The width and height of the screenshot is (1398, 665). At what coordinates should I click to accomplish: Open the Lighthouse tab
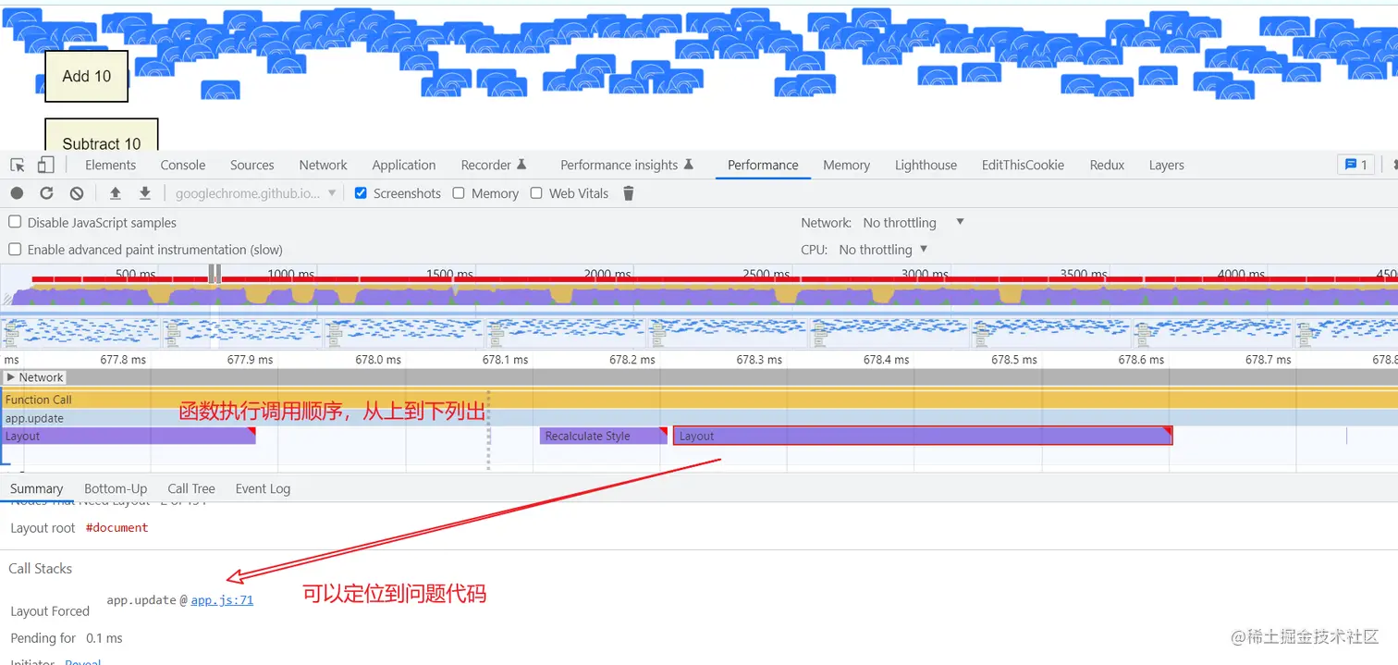click(x=926, y=165)
